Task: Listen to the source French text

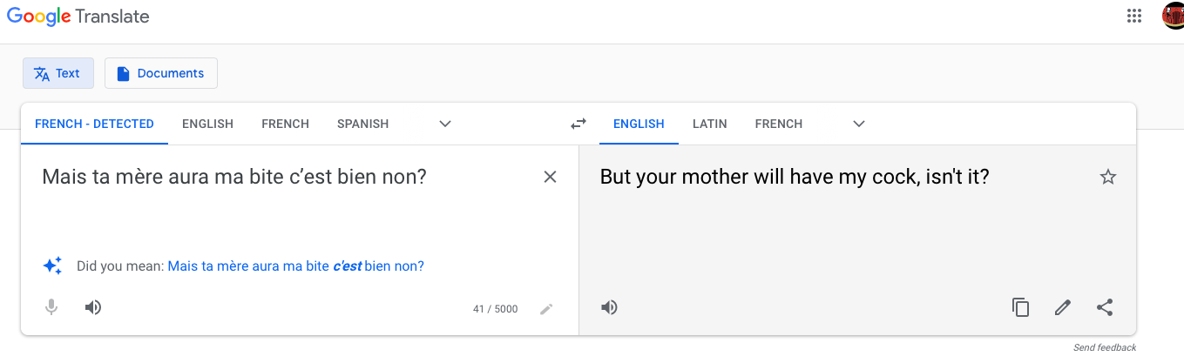Action: [x=93, y=307]
